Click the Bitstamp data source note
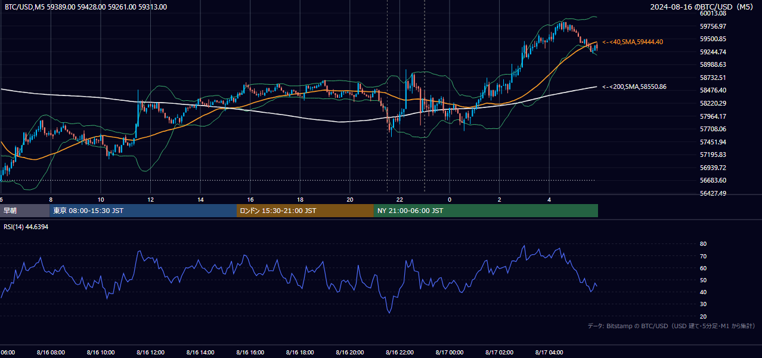Screen dimensions: 762x358 point(671,326)
